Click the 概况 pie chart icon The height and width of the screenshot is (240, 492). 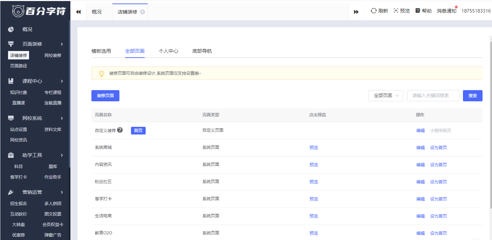(11, 29)
